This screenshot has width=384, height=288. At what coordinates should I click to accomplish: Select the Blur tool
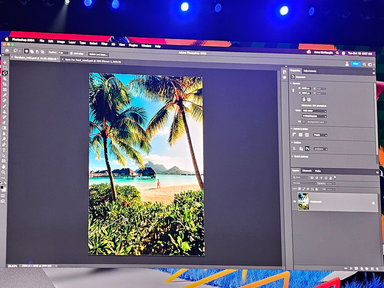(x=4, y=133)
